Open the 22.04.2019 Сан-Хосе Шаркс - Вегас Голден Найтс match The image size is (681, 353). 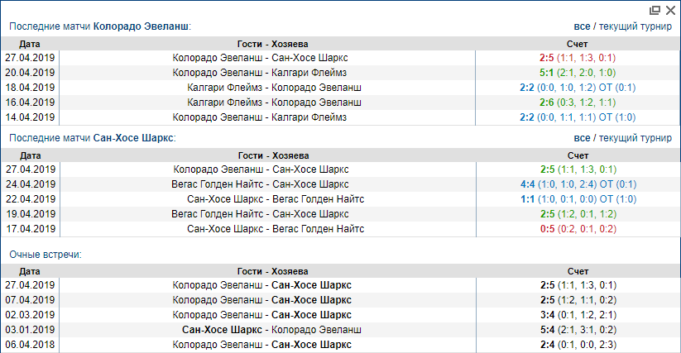point(275,199)
